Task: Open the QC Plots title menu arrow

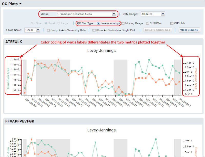Action: click(20, 4)
